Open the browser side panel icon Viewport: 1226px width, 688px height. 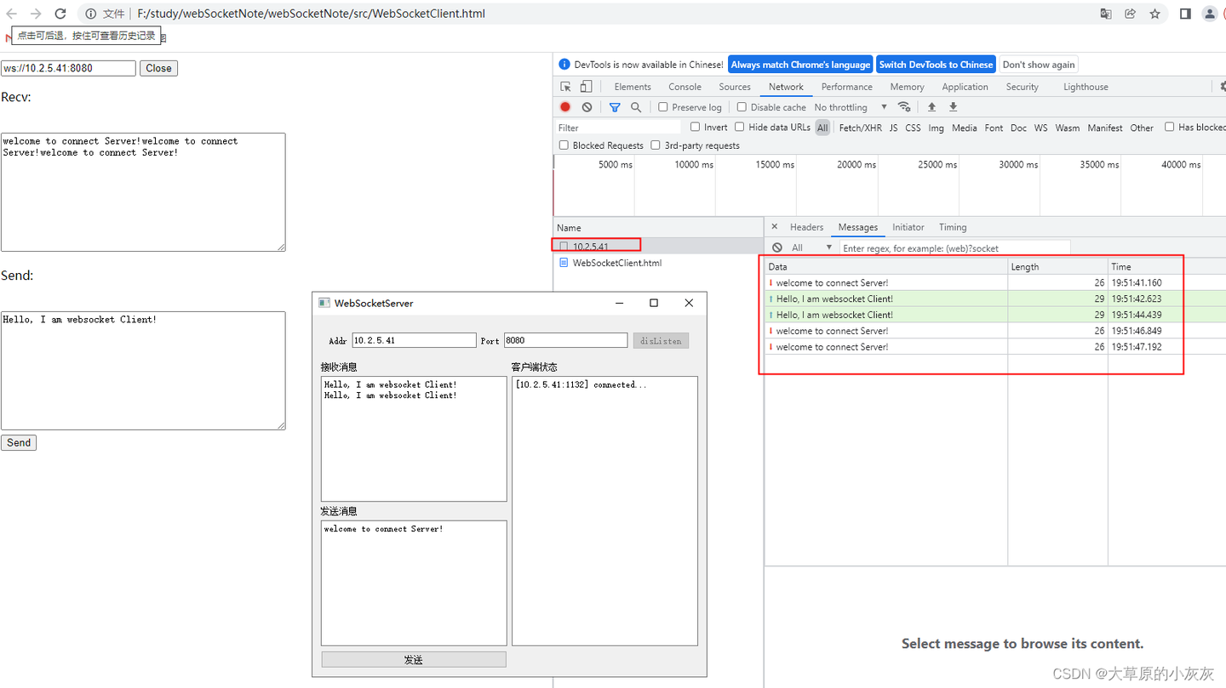coord(1185,14)
